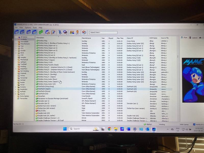Expand the Resolution folder in the tree
The width and height of the screenshot is (204, 153).
point(16,89)
